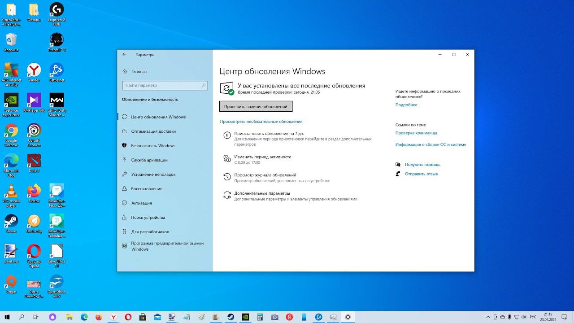
Task: Select the Ubisoft Connect desktop icon
Action: [x=34, y=135]
